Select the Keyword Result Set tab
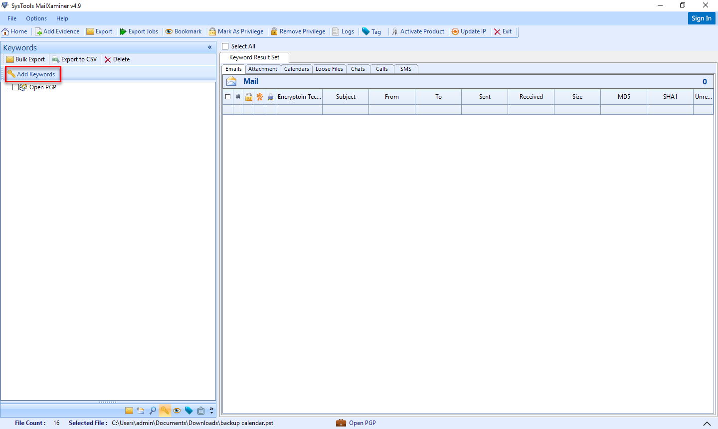The image size is (718, 429). point(254,57)
